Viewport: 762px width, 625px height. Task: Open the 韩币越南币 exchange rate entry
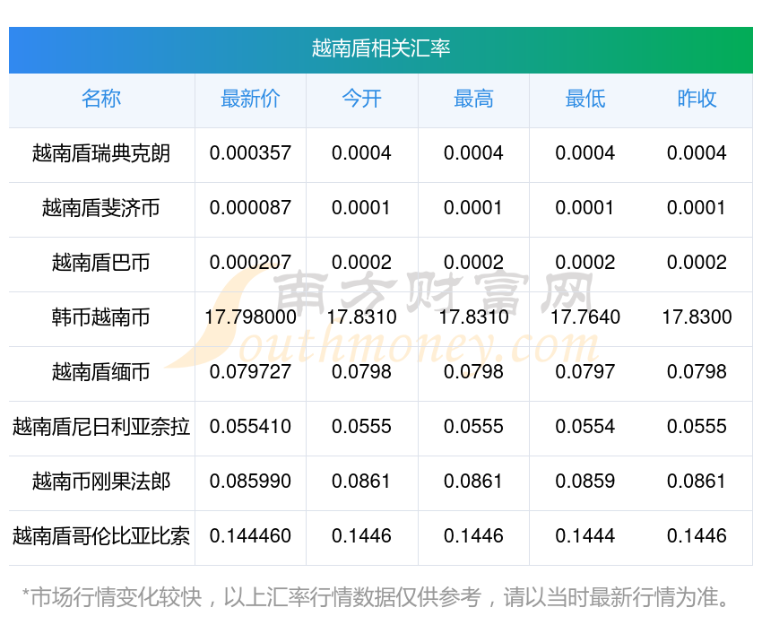pos(101,317)
